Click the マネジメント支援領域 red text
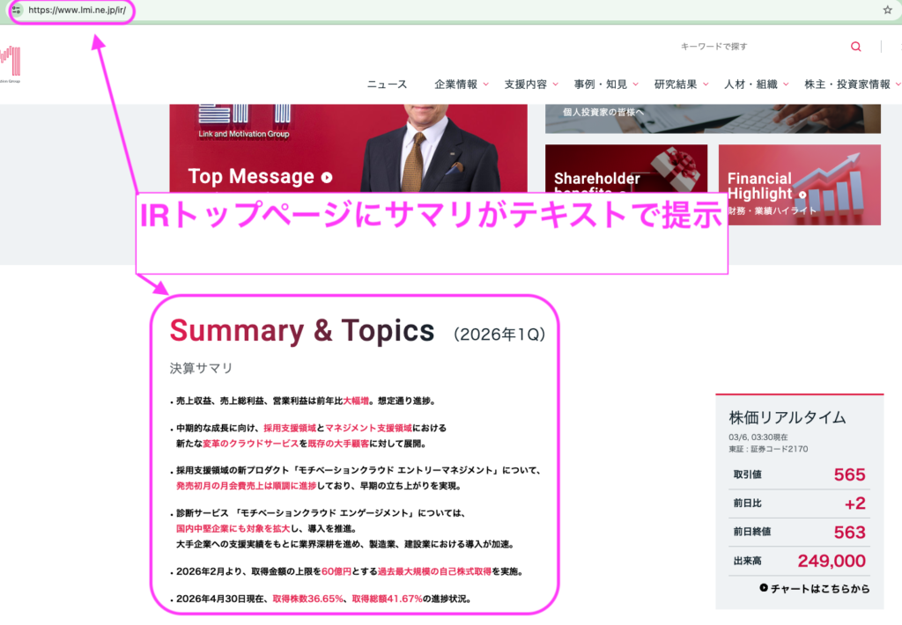The image size is (902, 625). click(369, 428)
